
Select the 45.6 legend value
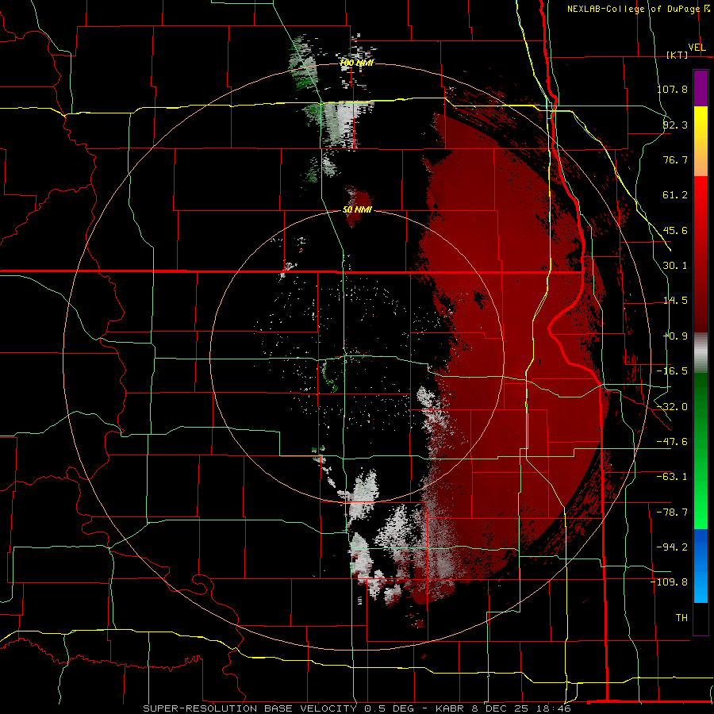tap(675, 230)
